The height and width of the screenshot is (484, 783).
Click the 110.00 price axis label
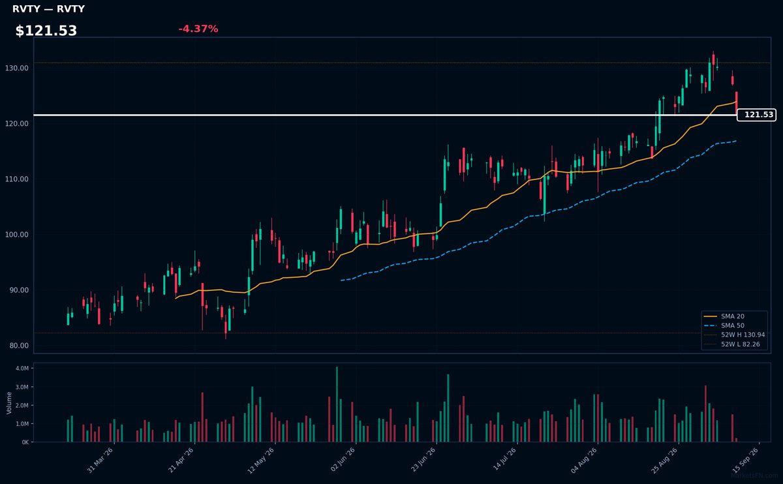pyautogui.click(x=18, y=179)
